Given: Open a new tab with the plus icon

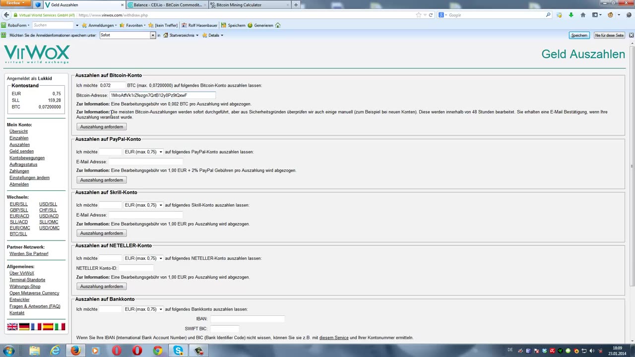Looking at the screenshot, I should [x=296, y=5].
